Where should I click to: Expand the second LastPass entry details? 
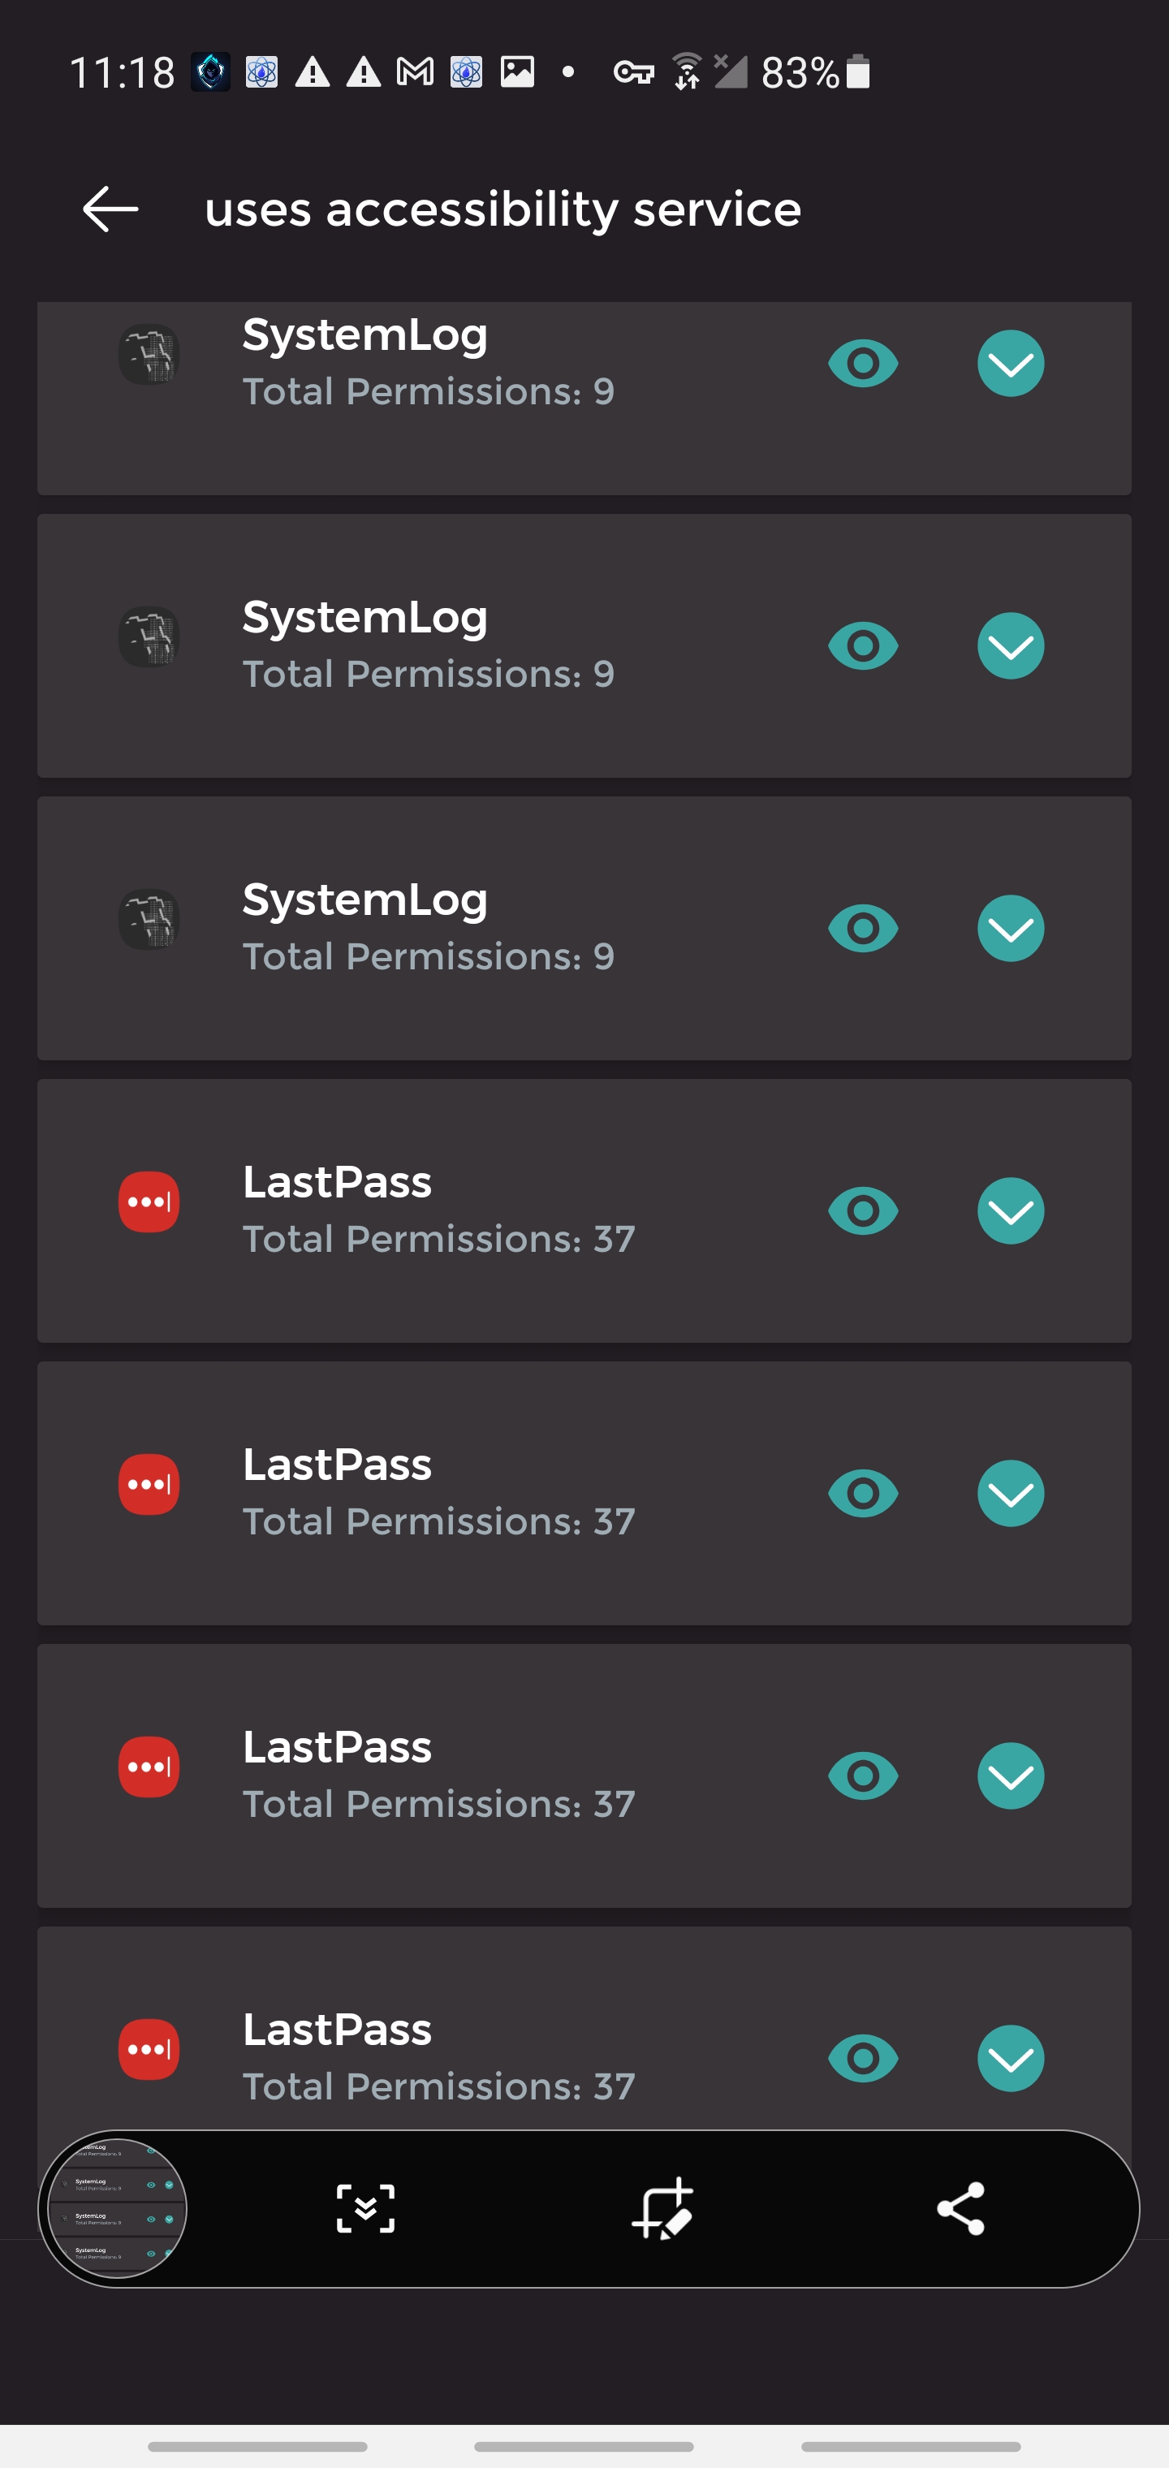point(1010,1494)
